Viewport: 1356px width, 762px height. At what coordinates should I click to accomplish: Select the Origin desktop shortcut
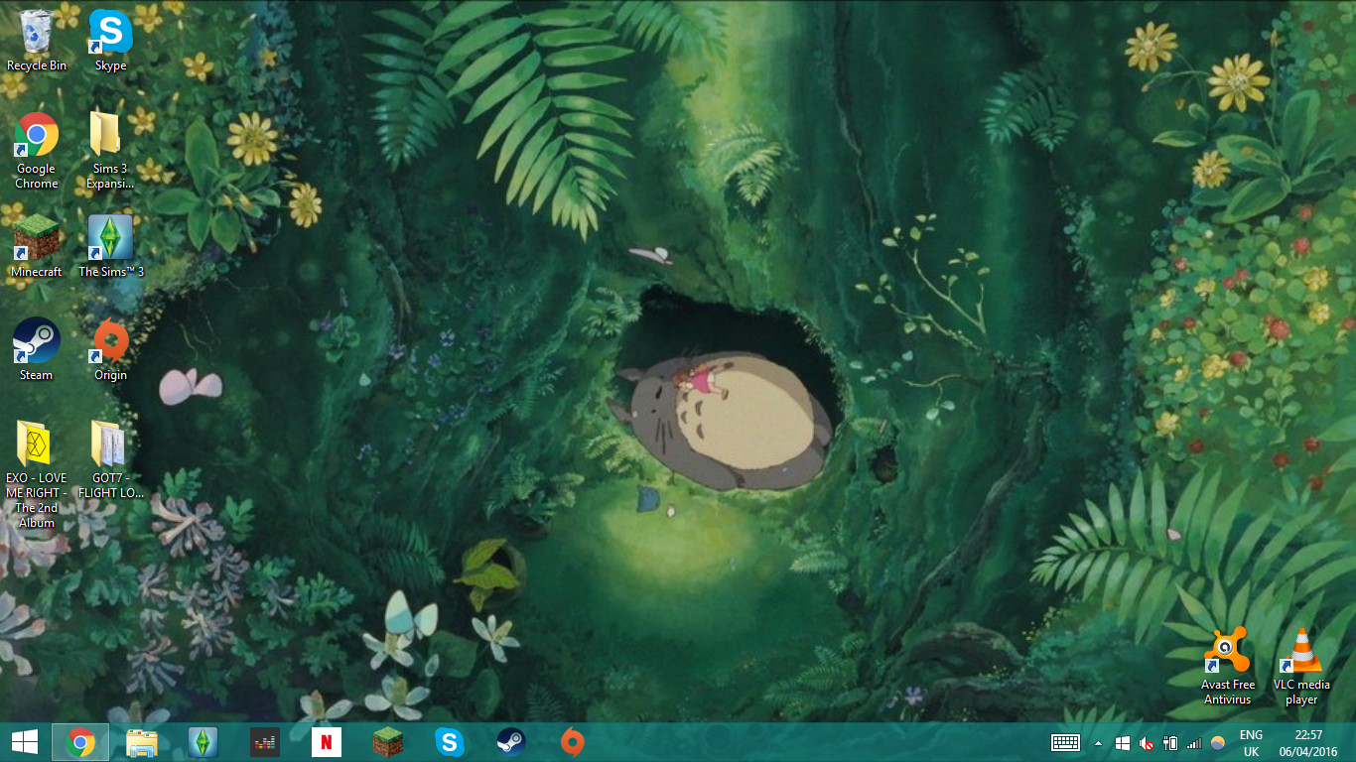click(x=110, y=349)
